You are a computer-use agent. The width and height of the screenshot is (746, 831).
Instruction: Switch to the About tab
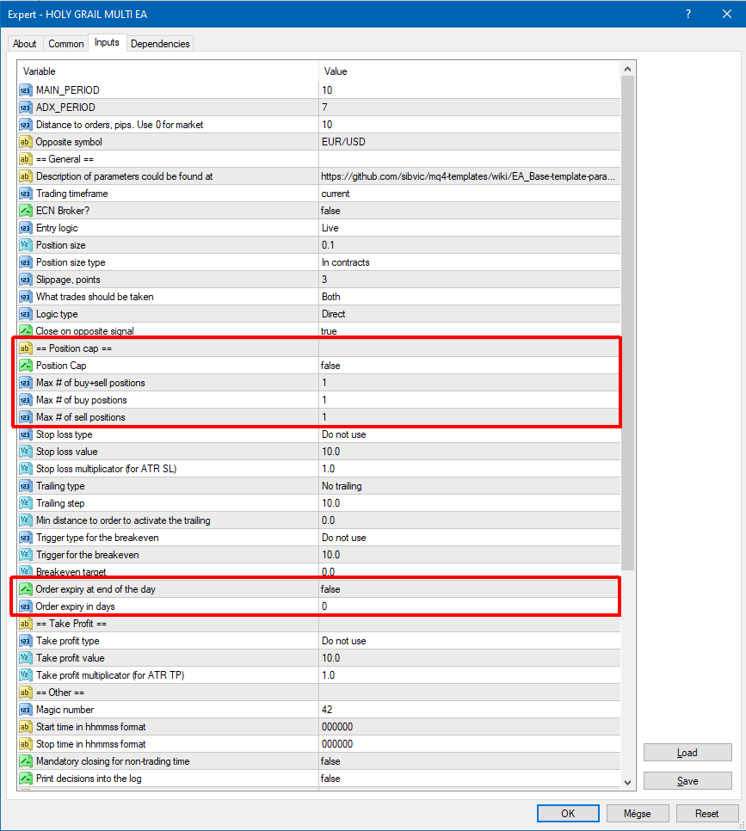coord(24,44)
